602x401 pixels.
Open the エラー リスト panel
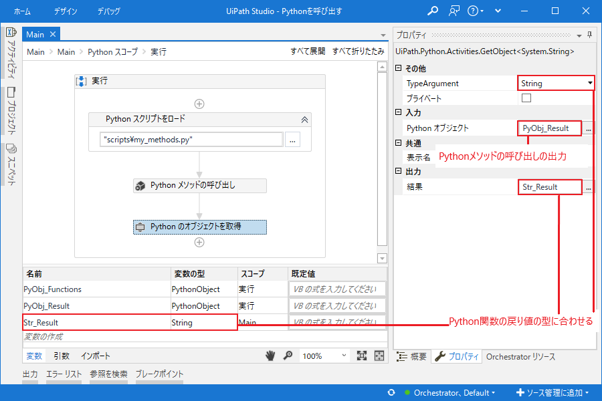coord(64,374)
